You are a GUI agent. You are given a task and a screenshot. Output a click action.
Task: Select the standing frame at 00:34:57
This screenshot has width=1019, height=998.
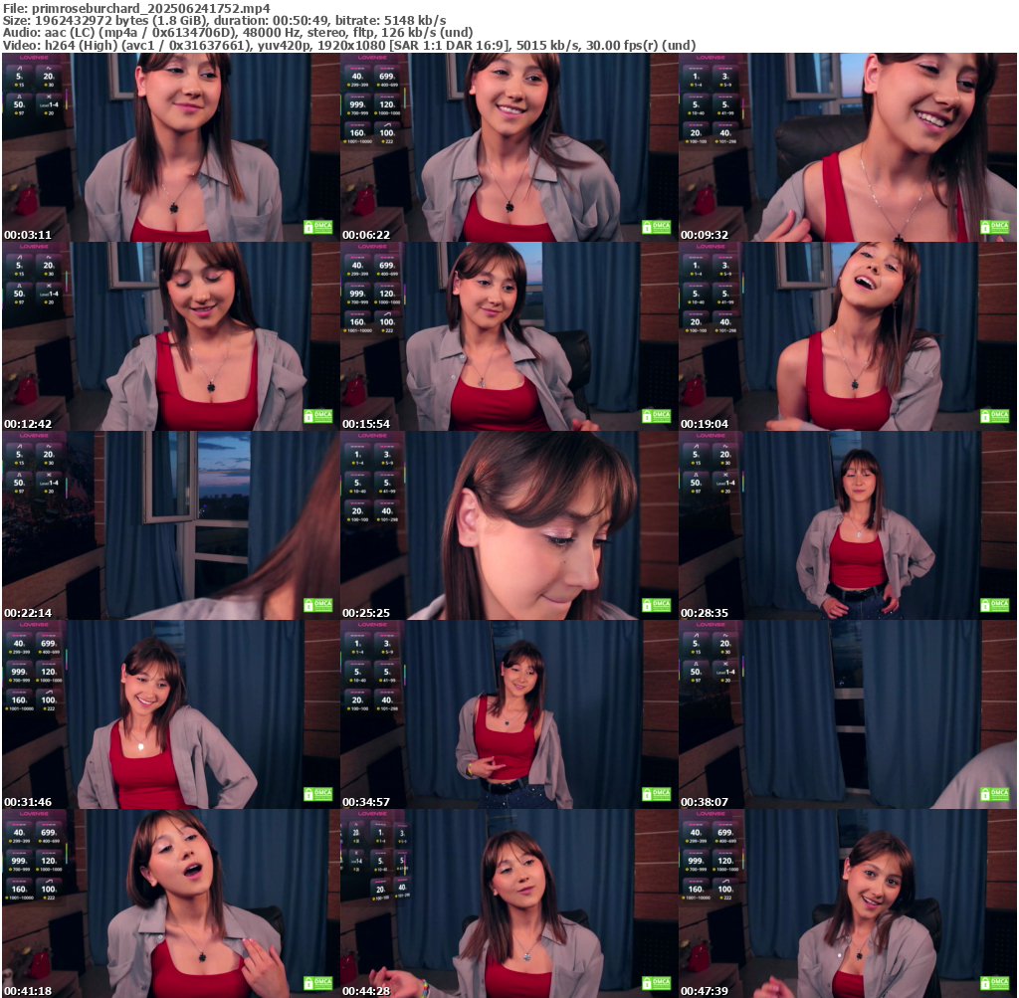click(509, 714)
